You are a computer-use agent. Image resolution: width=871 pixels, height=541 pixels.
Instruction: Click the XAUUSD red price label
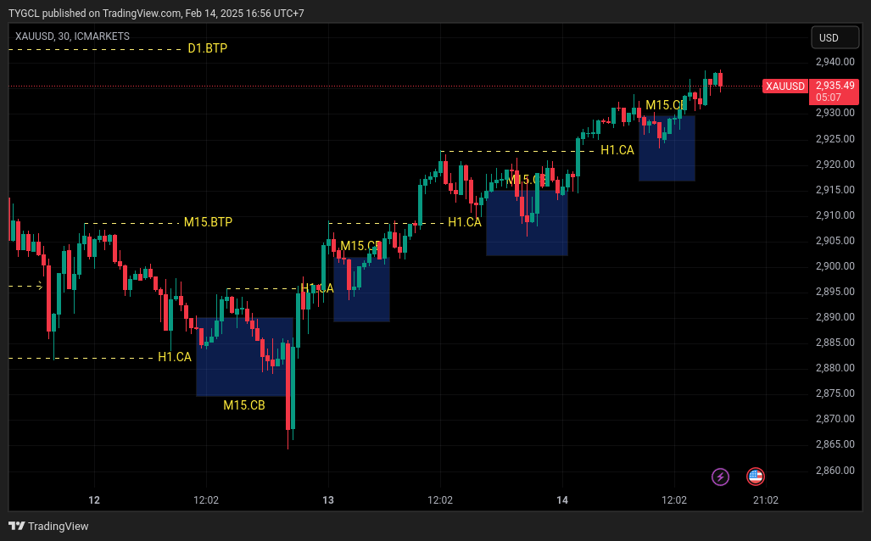pos(784,86)
